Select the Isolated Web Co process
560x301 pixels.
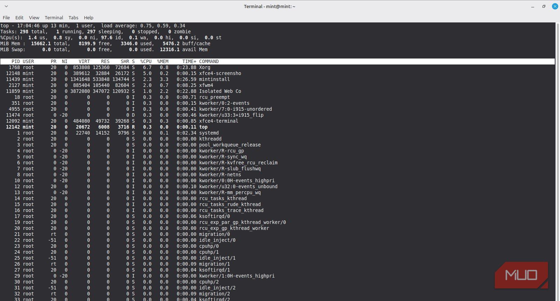[x=220, y=91]
